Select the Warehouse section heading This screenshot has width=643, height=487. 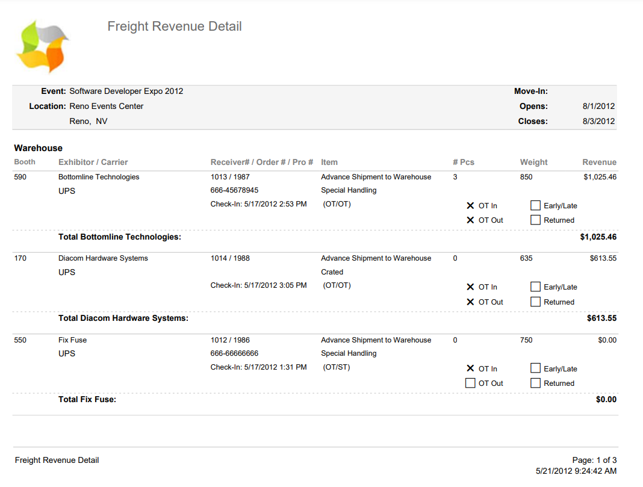(x=39, y=148)
